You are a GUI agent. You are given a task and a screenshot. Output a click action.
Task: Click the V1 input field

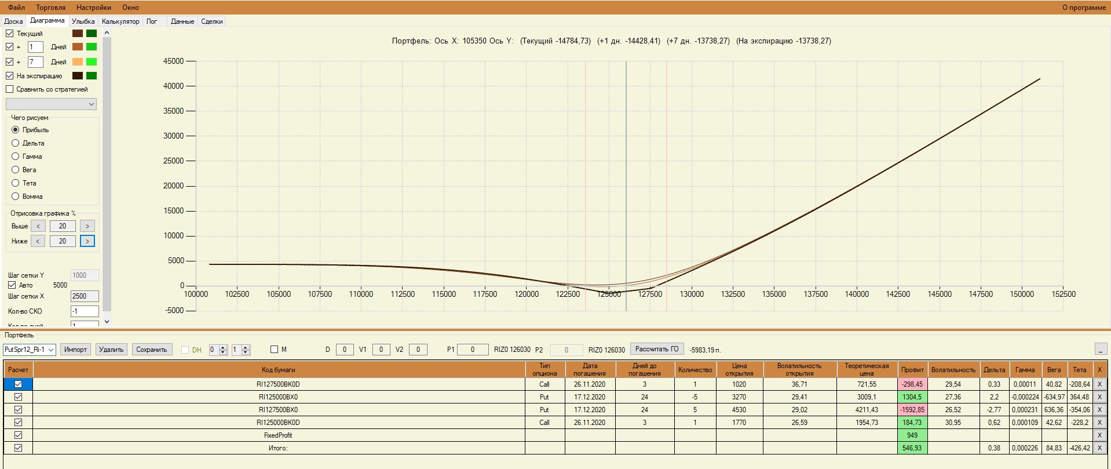pyautogui.click(x=381, y=350)
